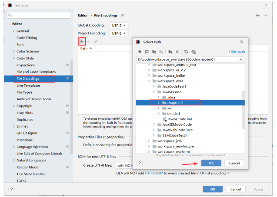277x197 pixels.
Task: Click the add path plus icon
Action: pyautogui.click(x=82, y=41)
